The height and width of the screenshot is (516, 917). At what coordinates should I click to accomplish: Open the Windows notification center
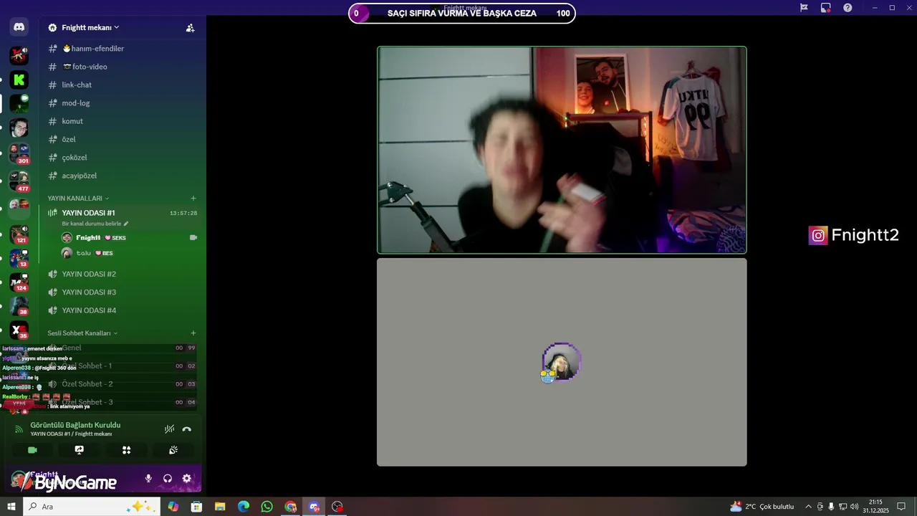(902, 507)
